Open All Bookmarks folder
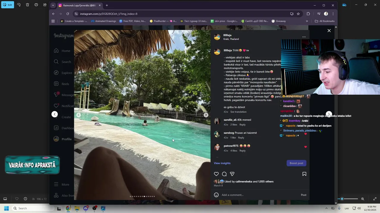This screenshot has width=380, height=213. pos(324,21)
